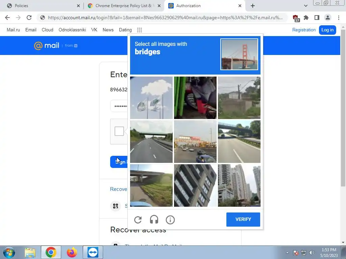Open the Extensions puzzle icon

click(x=306, y=18)
